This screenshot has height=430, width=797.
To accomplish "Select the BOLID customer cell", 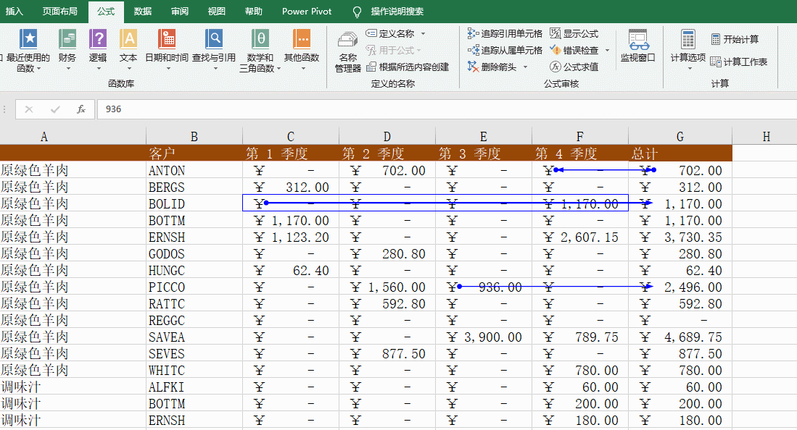I will (x=194, y=203).
